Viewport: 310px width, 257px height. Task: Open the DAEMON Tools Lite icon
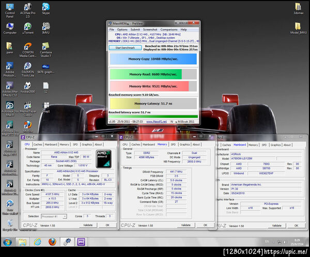click(28, 70)
